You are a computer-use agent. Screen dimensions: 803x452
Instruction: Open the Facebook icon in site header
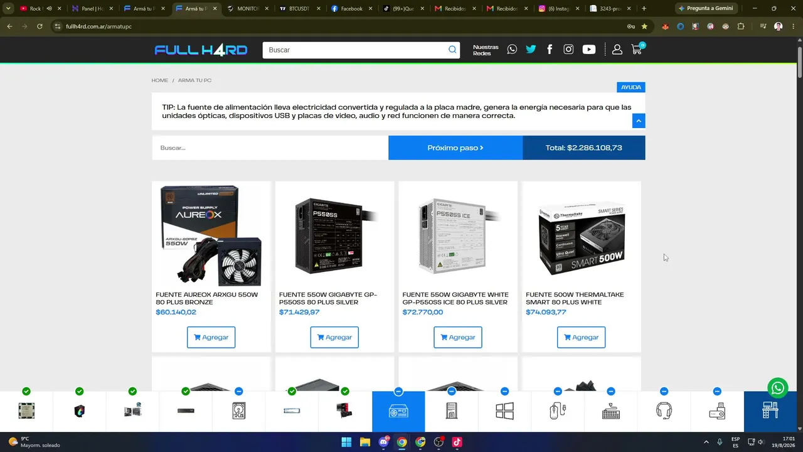tap(550, 50)
